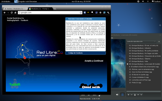The height and width of the screenshot is (101, 162).
Task: Bookmark this page with the star icon
Action: click(81, 13)
